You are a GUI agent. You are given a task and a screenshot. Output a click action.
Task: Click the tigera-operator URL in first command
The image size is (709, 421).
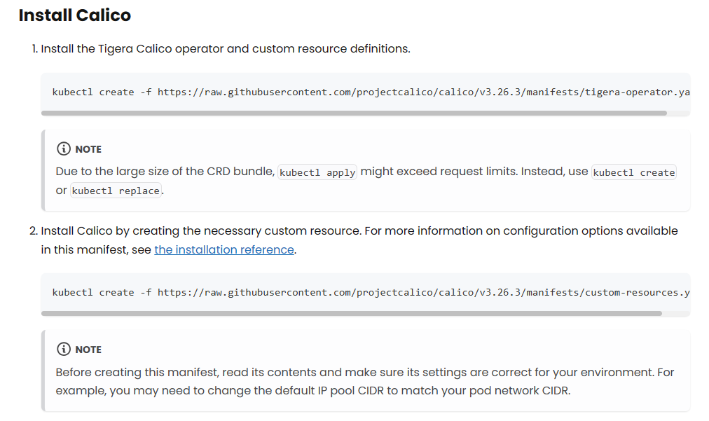tap(424, 92)
